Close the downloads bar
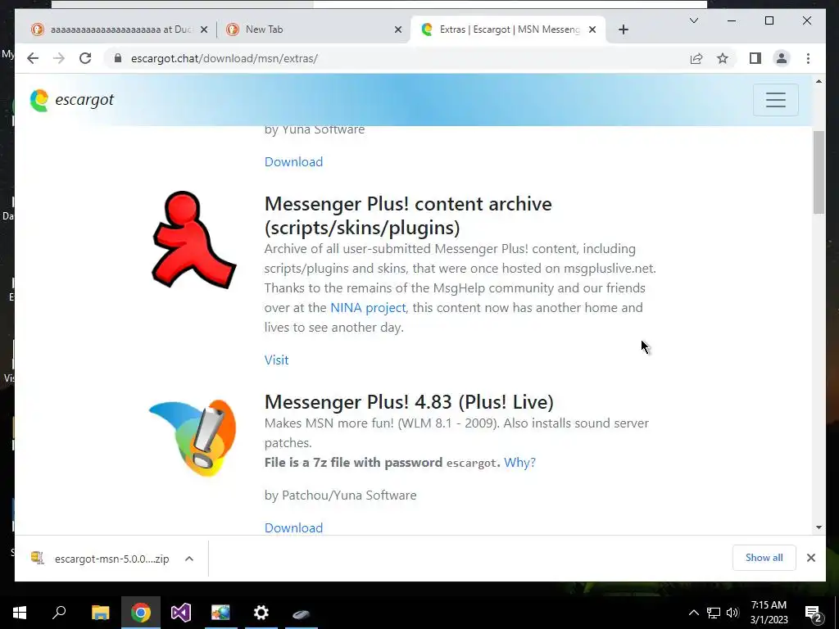 coord(811,558)
